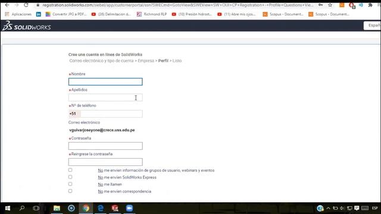Open the saved password key icon
The width and height of the screenshot is (381, 214).
point(321,5)
